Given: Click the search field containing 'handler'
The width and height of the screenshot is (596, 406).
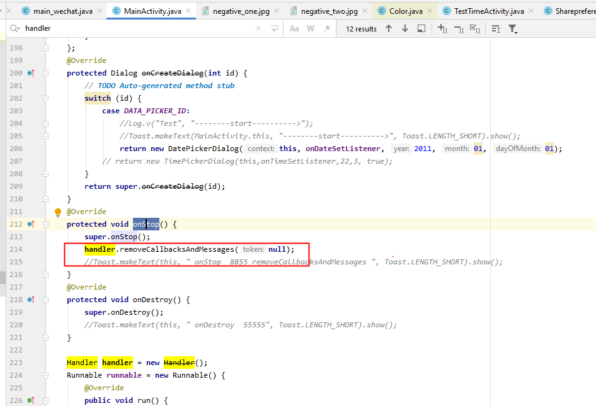Looking at the screenshot, I should pyautogui.click(x=137, y=28).
